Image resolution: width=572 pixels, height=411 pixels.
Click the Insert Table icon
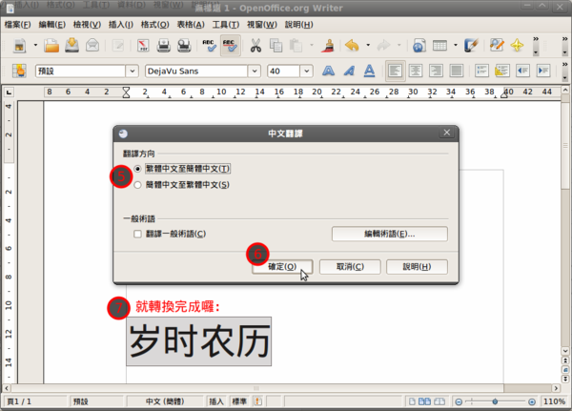point(439,46)
